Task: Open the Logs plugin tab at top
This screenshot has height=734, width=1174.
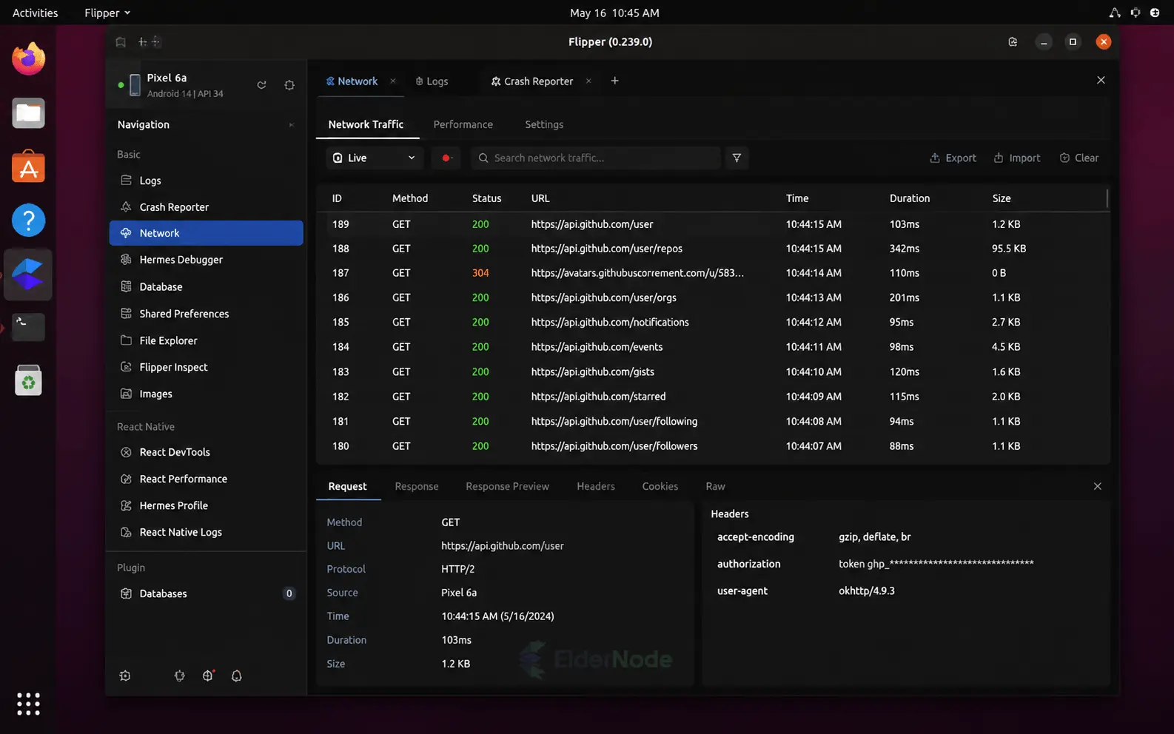Action: (x=432, y=81)
